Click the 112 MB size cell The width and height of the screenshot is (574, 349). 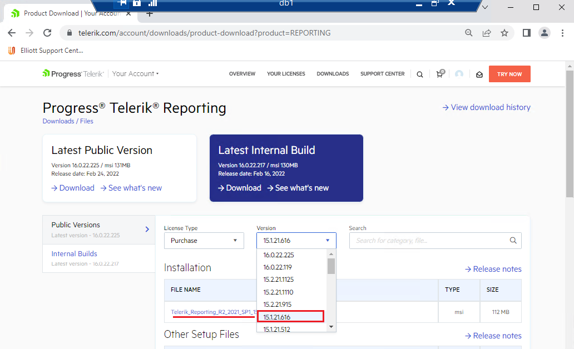point(501,312)
